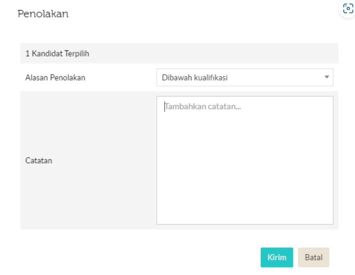Click the Penolakan dialog title

(x=43, y=14)
